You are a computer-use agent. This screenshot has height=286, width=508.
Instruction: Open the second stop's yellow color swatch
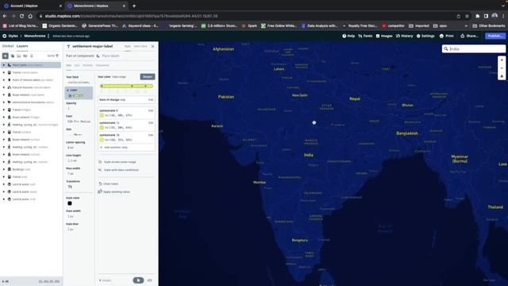[102, 127]
